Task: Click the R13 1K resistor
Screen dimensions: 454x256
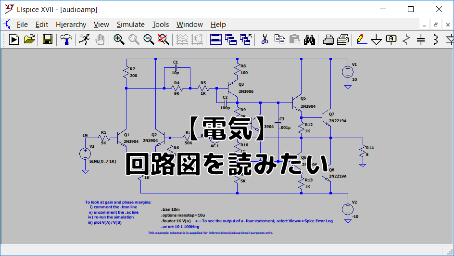Action: [x=301, y=183]
